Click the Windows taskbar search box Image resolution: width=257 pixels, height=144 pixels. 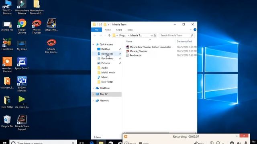pos(43,142)
